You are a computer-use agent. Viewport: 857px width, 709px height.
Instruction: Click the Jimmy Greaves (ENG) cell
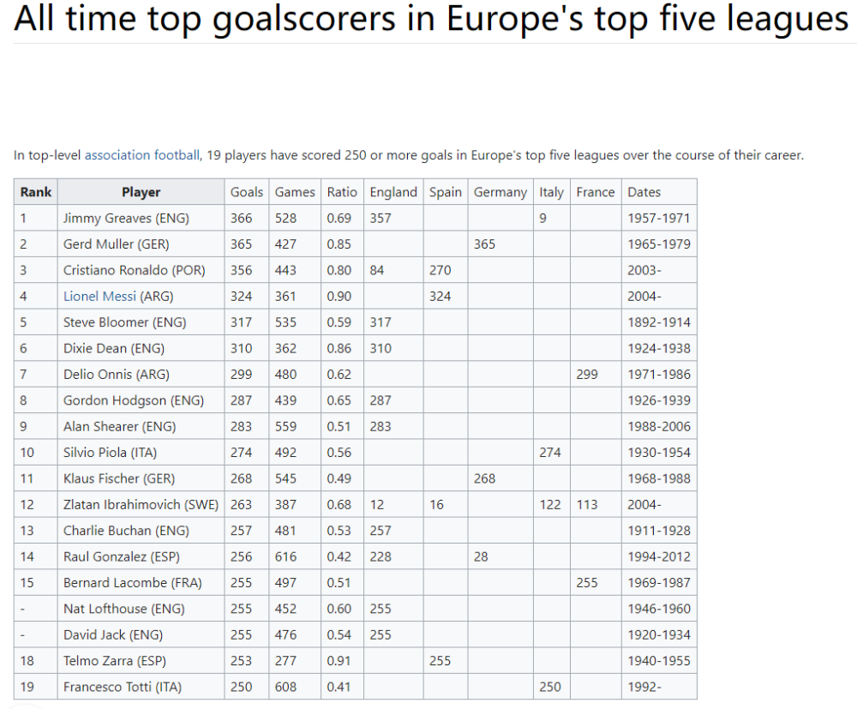click(x=141, y=218)
